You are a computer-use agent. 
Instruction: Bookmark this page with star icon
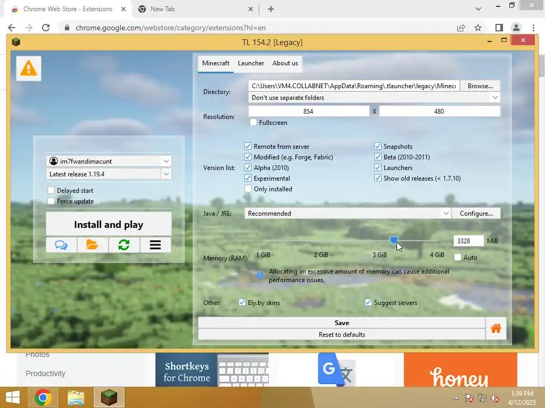point(478,28)
